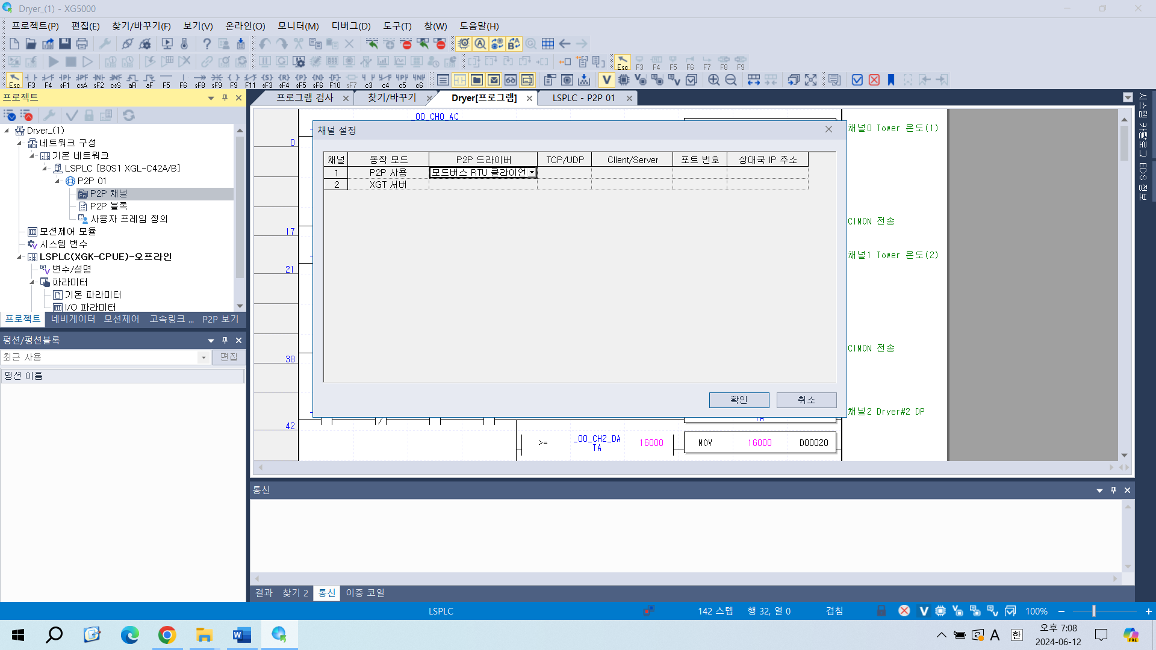Viewport: 1156px width, 650px height.
Task: Collapse the 네트워크 구성 tree node
Action: (20, 143)
